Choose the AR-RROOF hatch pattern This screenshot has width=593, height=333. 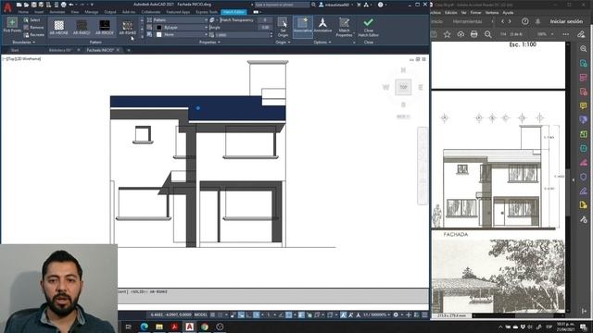(105, 27)
